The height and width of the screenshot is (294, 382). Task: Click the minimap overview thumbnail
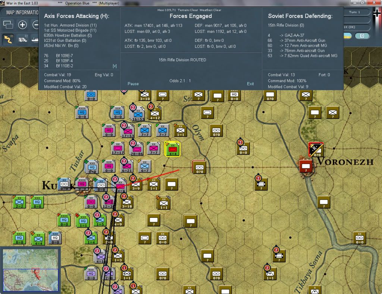[31, 270]
